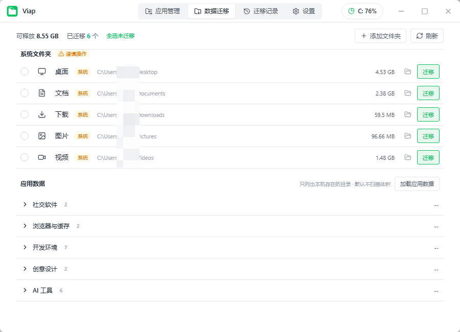The height and width of the screenshot is (332, 460).
Task: Click the 刷新 button
Action: pyautogui.click(x=427, y=36)
